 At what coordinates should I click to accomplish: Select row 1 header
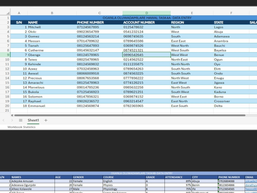click(5, 18)
